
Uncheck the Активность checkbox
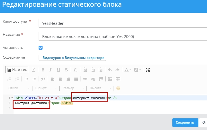[x=41, y=47]
